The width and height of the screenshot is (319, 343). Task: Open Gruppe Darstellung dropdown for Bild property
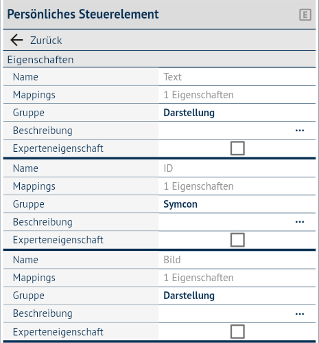[x=237, y=296]
